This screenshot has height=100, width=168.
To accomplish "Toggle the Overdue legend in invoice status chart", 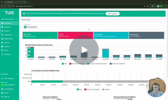I will click(x=106, y=89).
